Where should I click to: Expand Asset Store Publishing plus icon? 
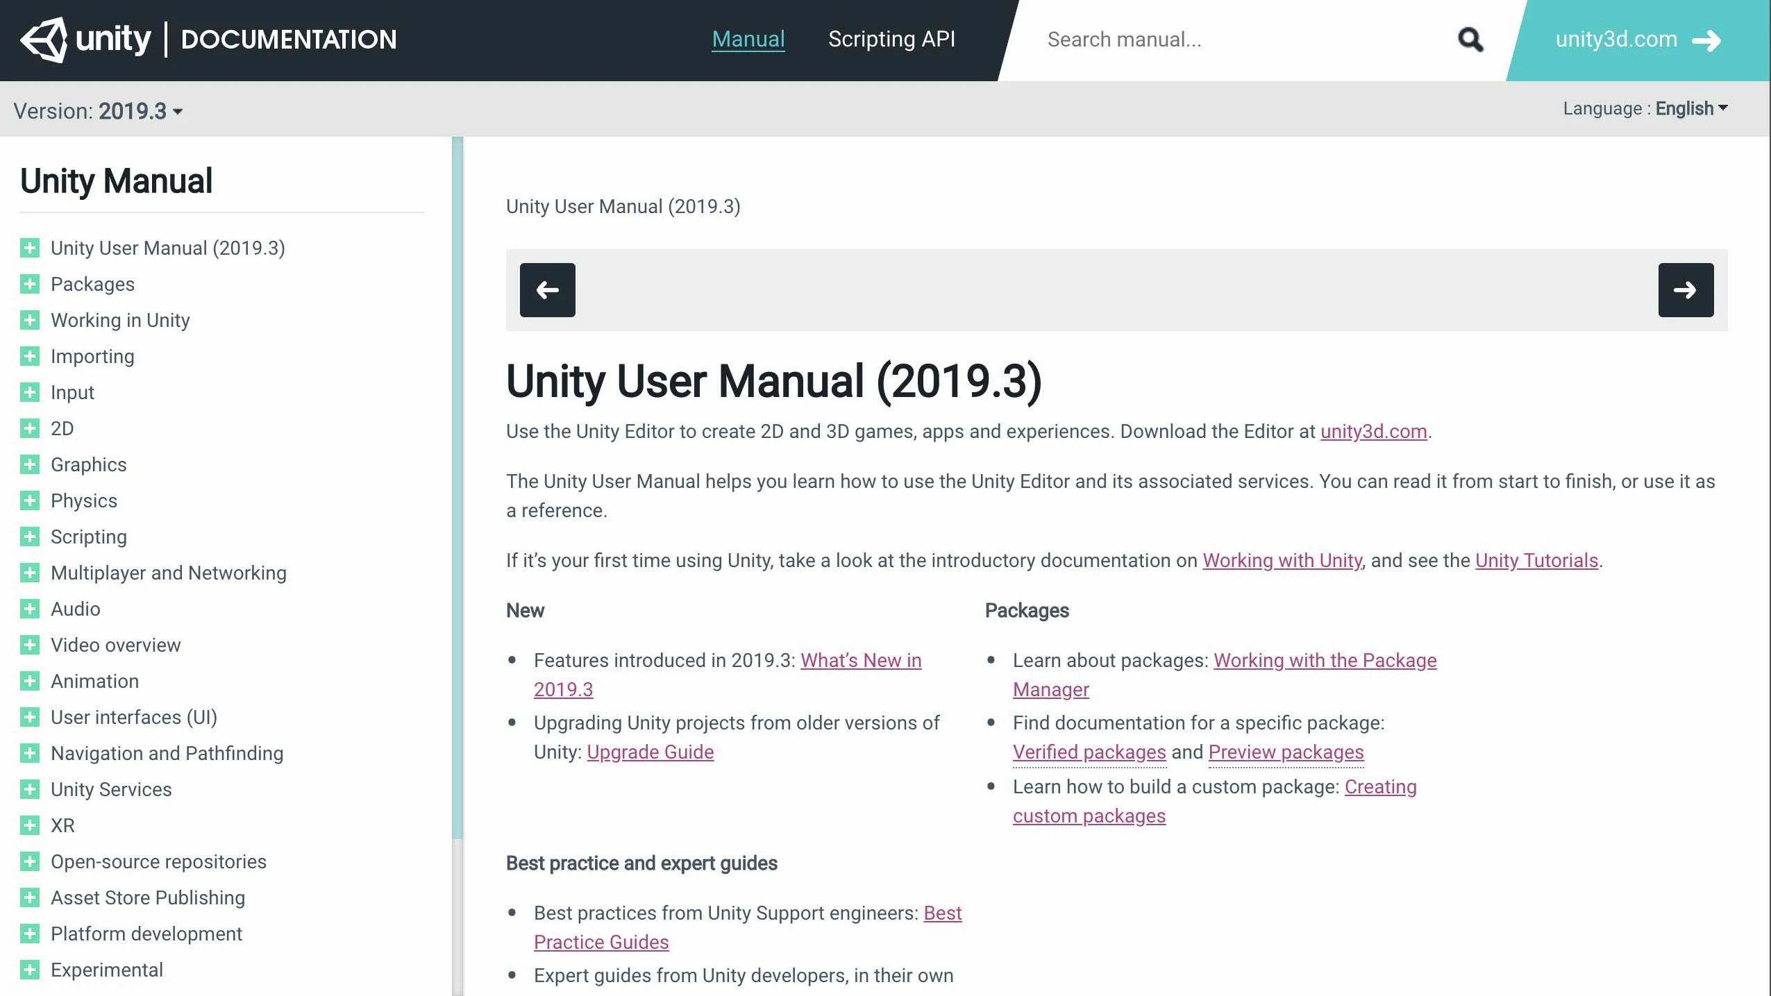[30, 897]
